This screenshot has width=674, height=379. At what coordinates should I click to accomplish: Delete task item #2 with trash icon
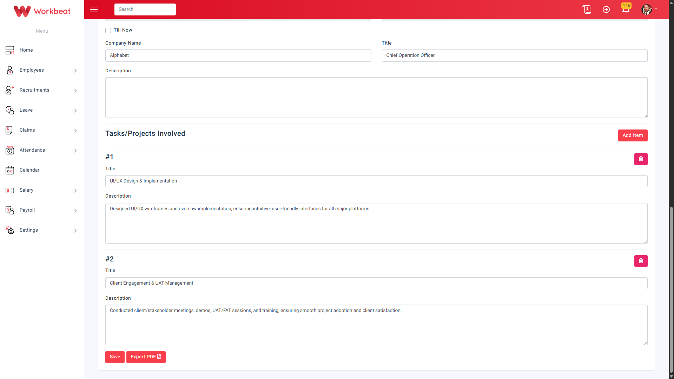pos(641,261)
